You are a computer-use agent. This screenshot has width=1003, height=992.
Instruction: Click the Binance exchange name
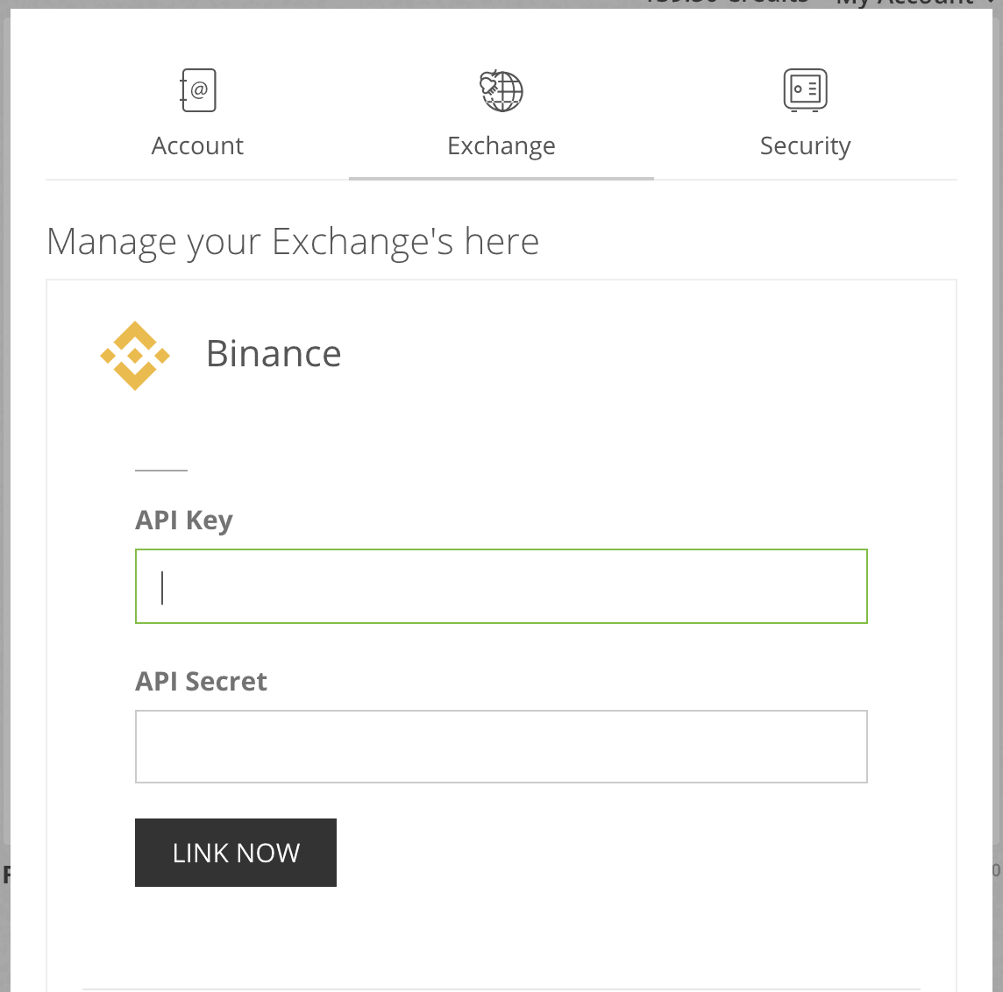click(x=274, y=353)
